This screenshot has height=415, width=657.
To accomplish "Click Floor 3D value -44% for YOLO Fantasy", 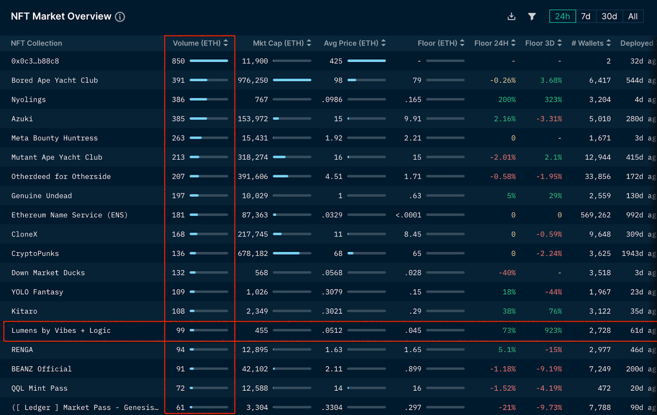I will tap(553, 292).
